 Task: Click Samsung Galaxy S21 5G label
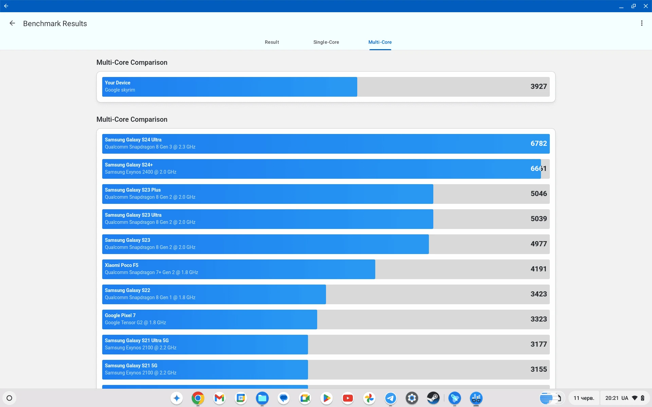(x=131, y=366)
